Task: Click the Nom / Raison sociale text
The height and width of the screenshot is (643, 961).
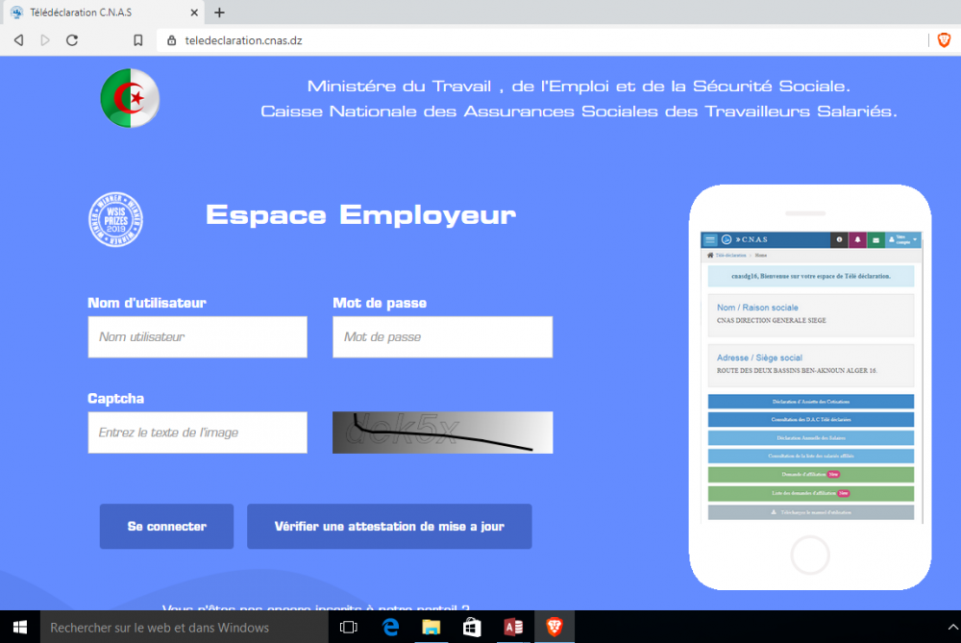Action: 757,308
